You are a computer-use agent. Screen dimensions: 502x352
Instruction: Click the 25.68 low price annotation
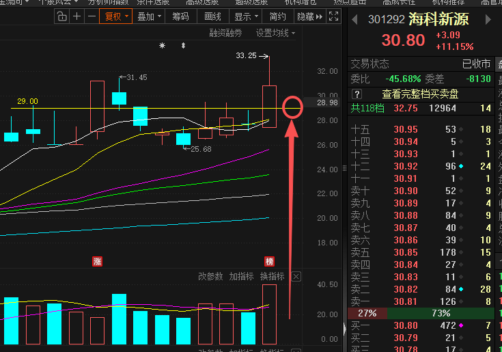[201, 149]
